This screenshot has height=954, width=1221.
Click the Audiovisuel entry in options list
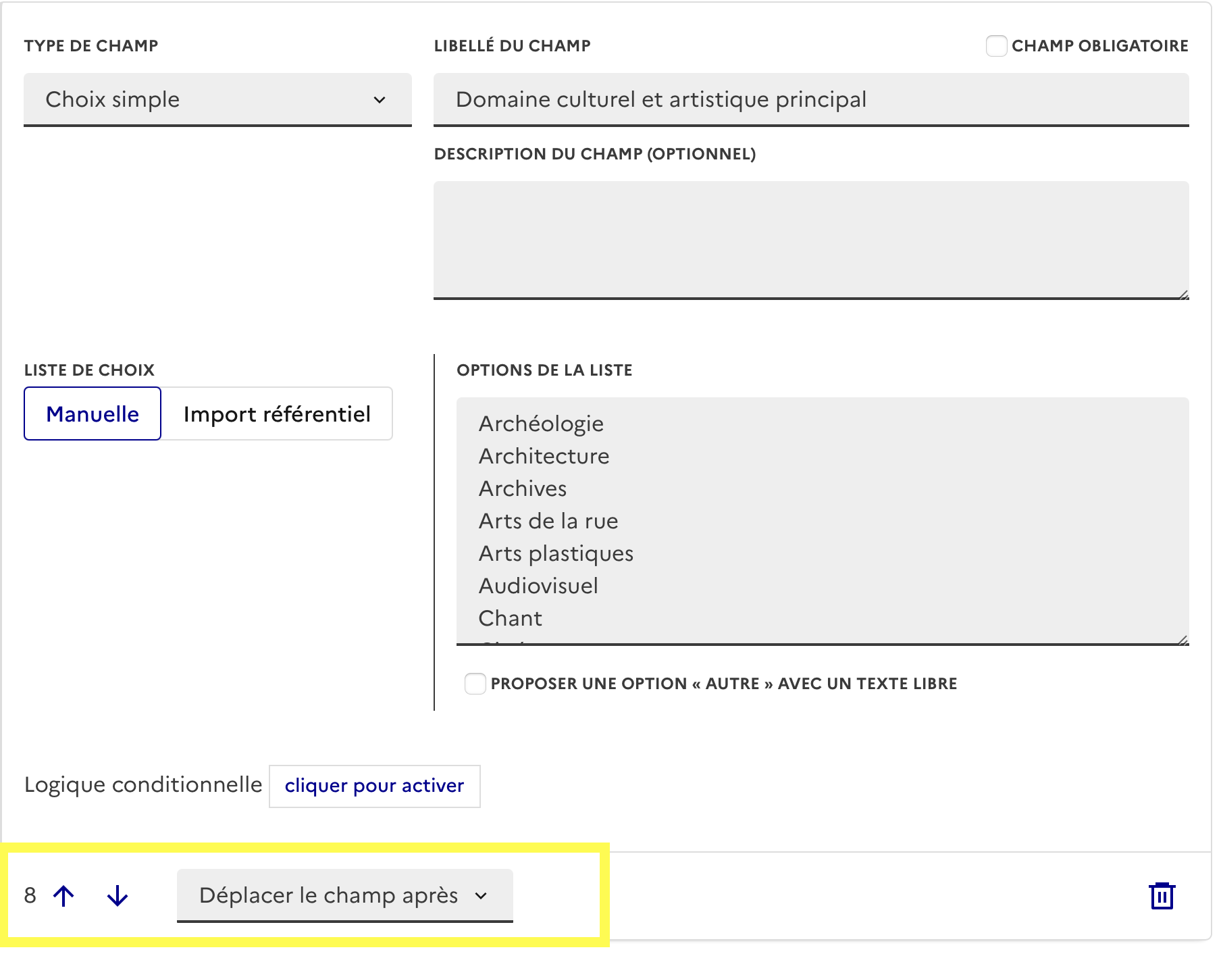pos(538,586)
